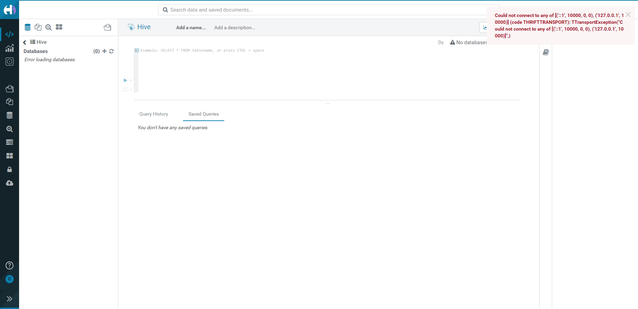Open the search-plus icon in left sidebar
This screenshot has height=309, width=638.
click(x=10, y=129)
